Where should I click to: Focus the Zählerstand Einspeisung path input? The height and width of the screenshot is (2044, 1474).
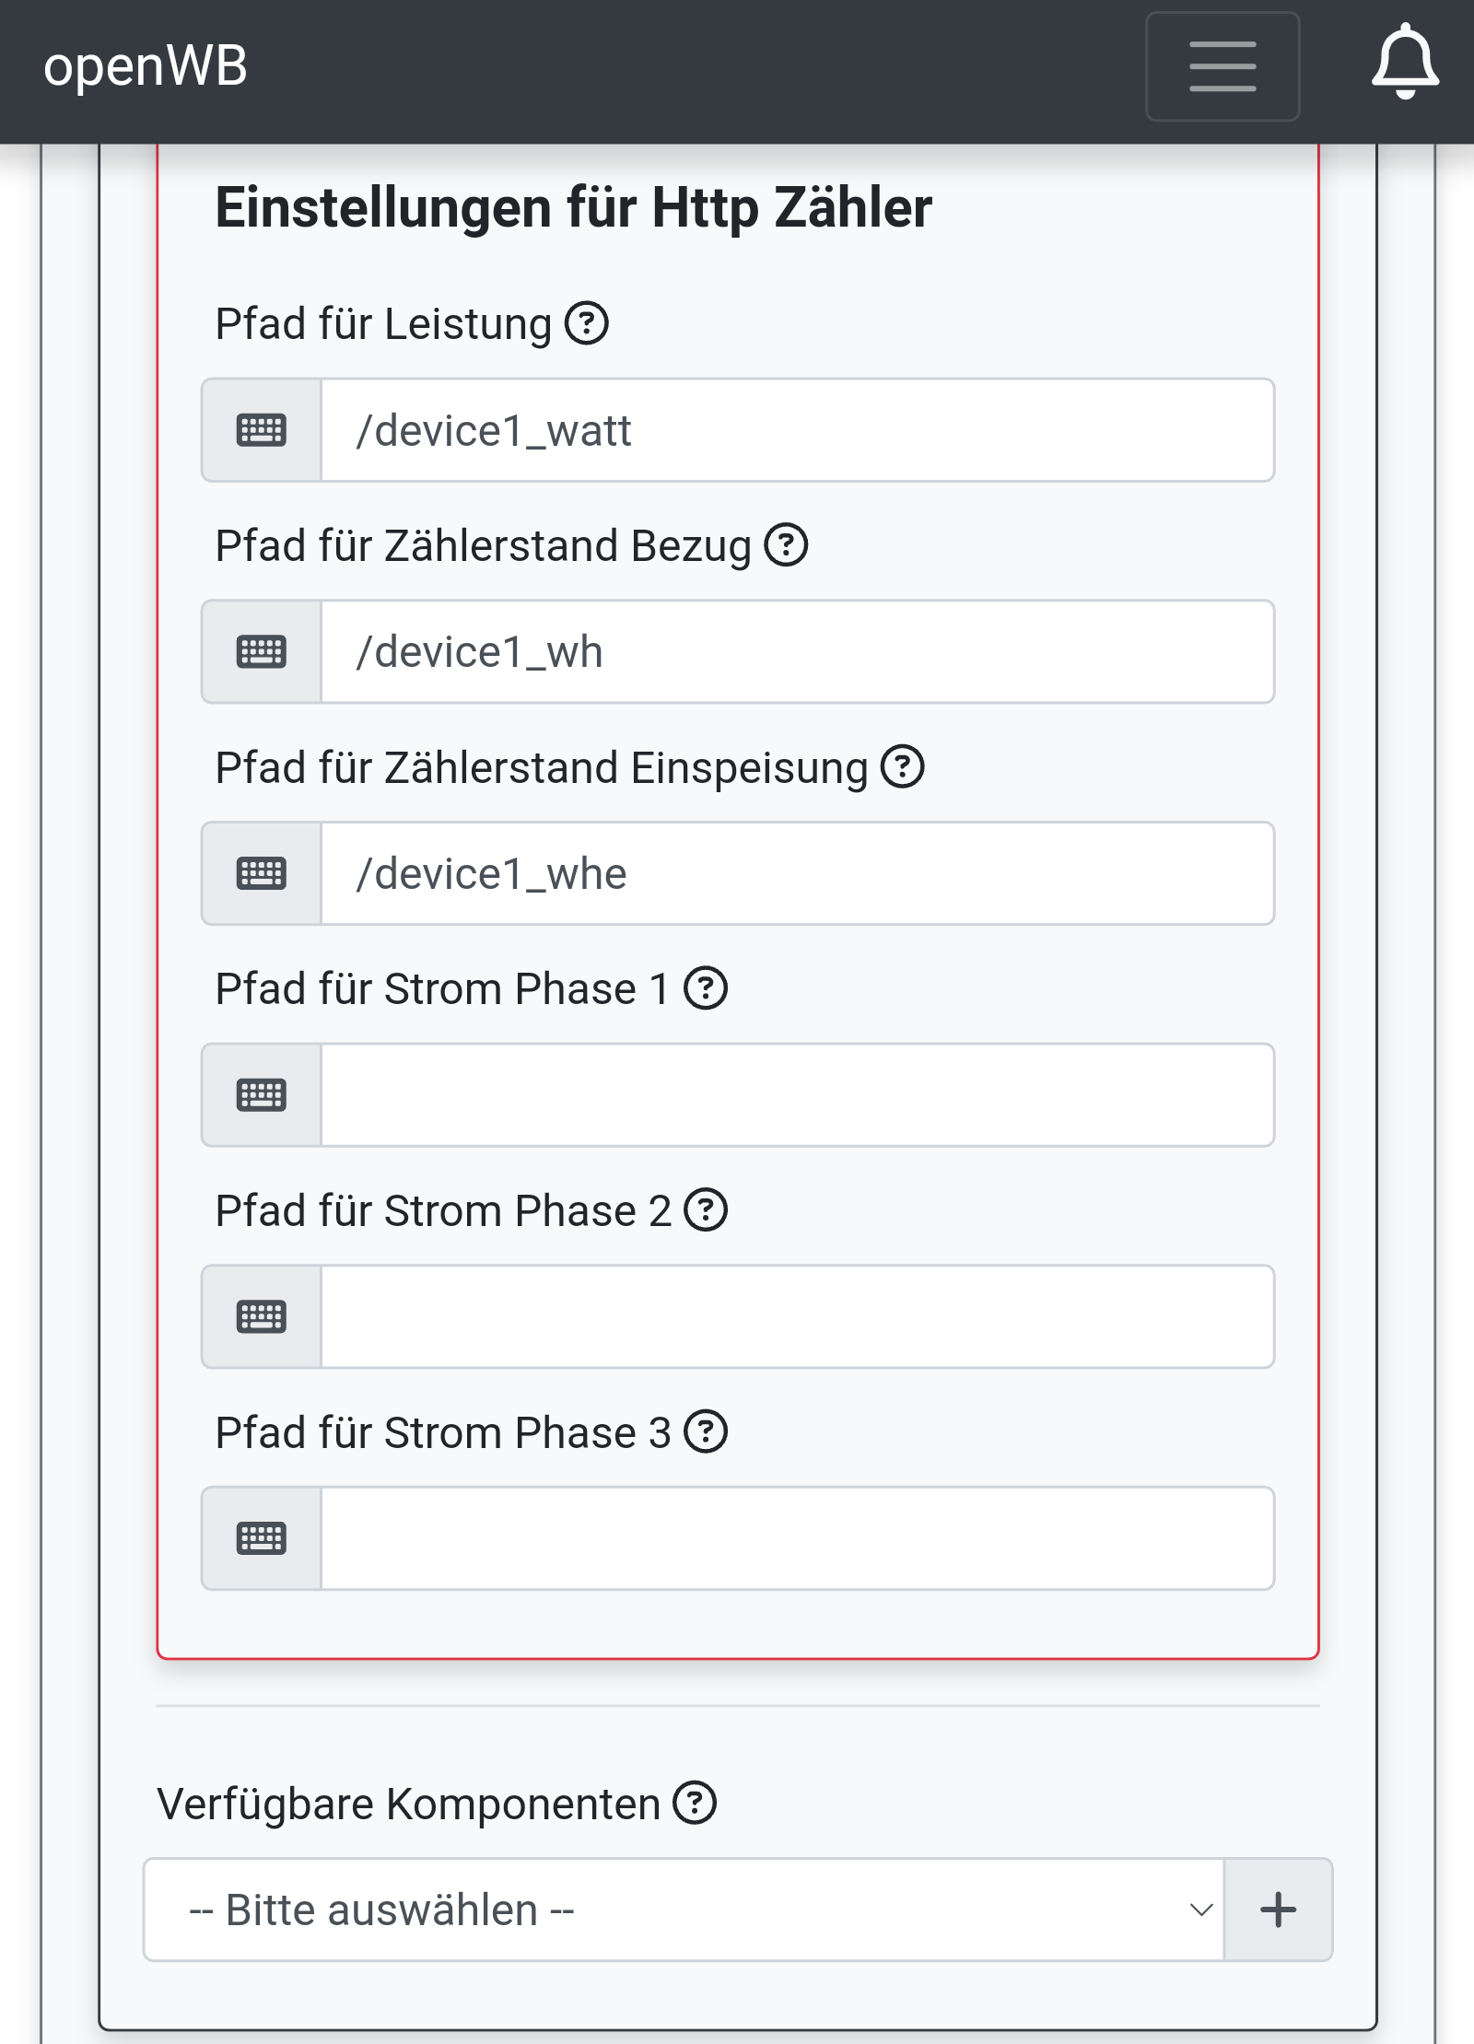pyautogui.click(x=797, y=873)
